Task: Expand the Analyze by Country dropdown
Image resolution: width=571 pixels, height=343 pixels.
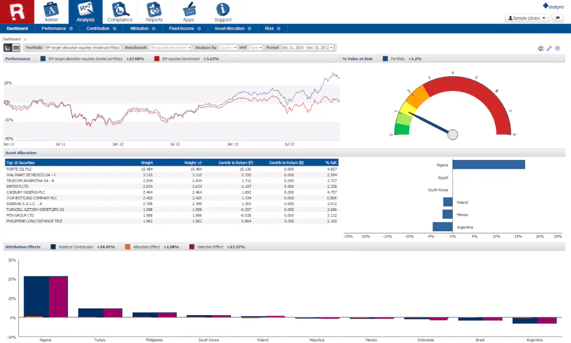Action: (x=228, y=48)
